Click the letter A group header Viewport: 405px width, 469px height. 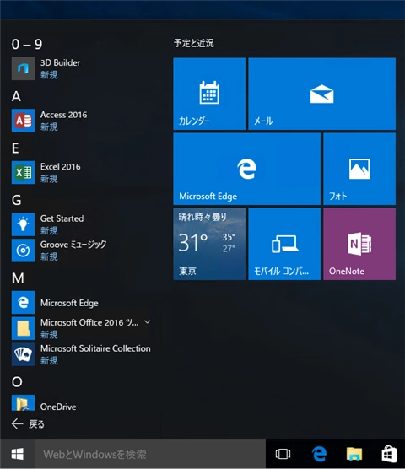pos(16,96)
